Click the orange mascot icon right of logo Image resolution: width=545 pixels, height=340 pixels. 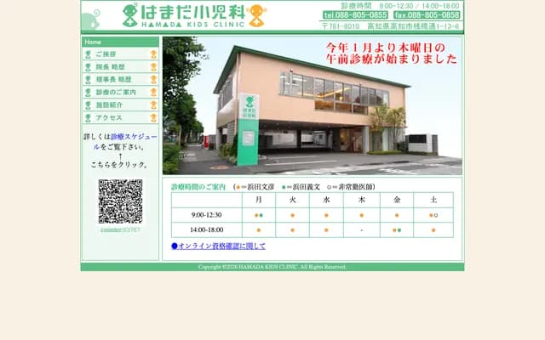pyautogui.click(x=257, y=15)
